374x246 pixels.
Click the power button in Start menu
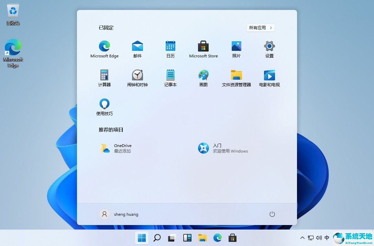coord(272,214)
